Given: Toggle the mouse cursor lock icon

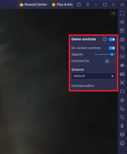Looking at the screenshot, I should (122, 31).
